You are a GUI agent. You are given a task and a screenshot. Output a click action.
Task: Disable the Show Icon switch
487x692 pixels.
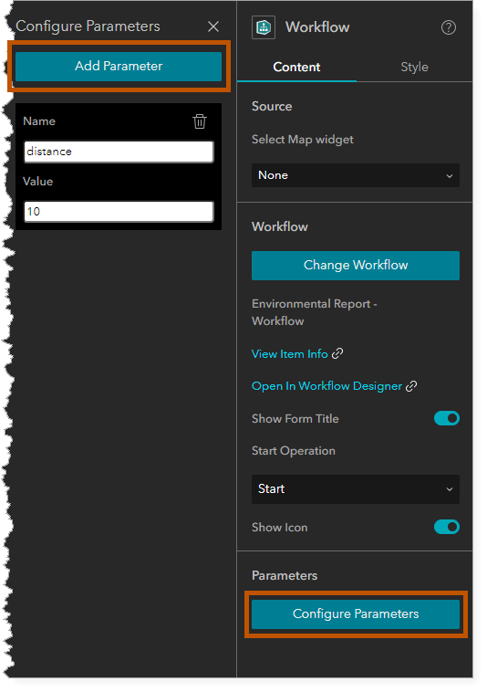point(447,527)
